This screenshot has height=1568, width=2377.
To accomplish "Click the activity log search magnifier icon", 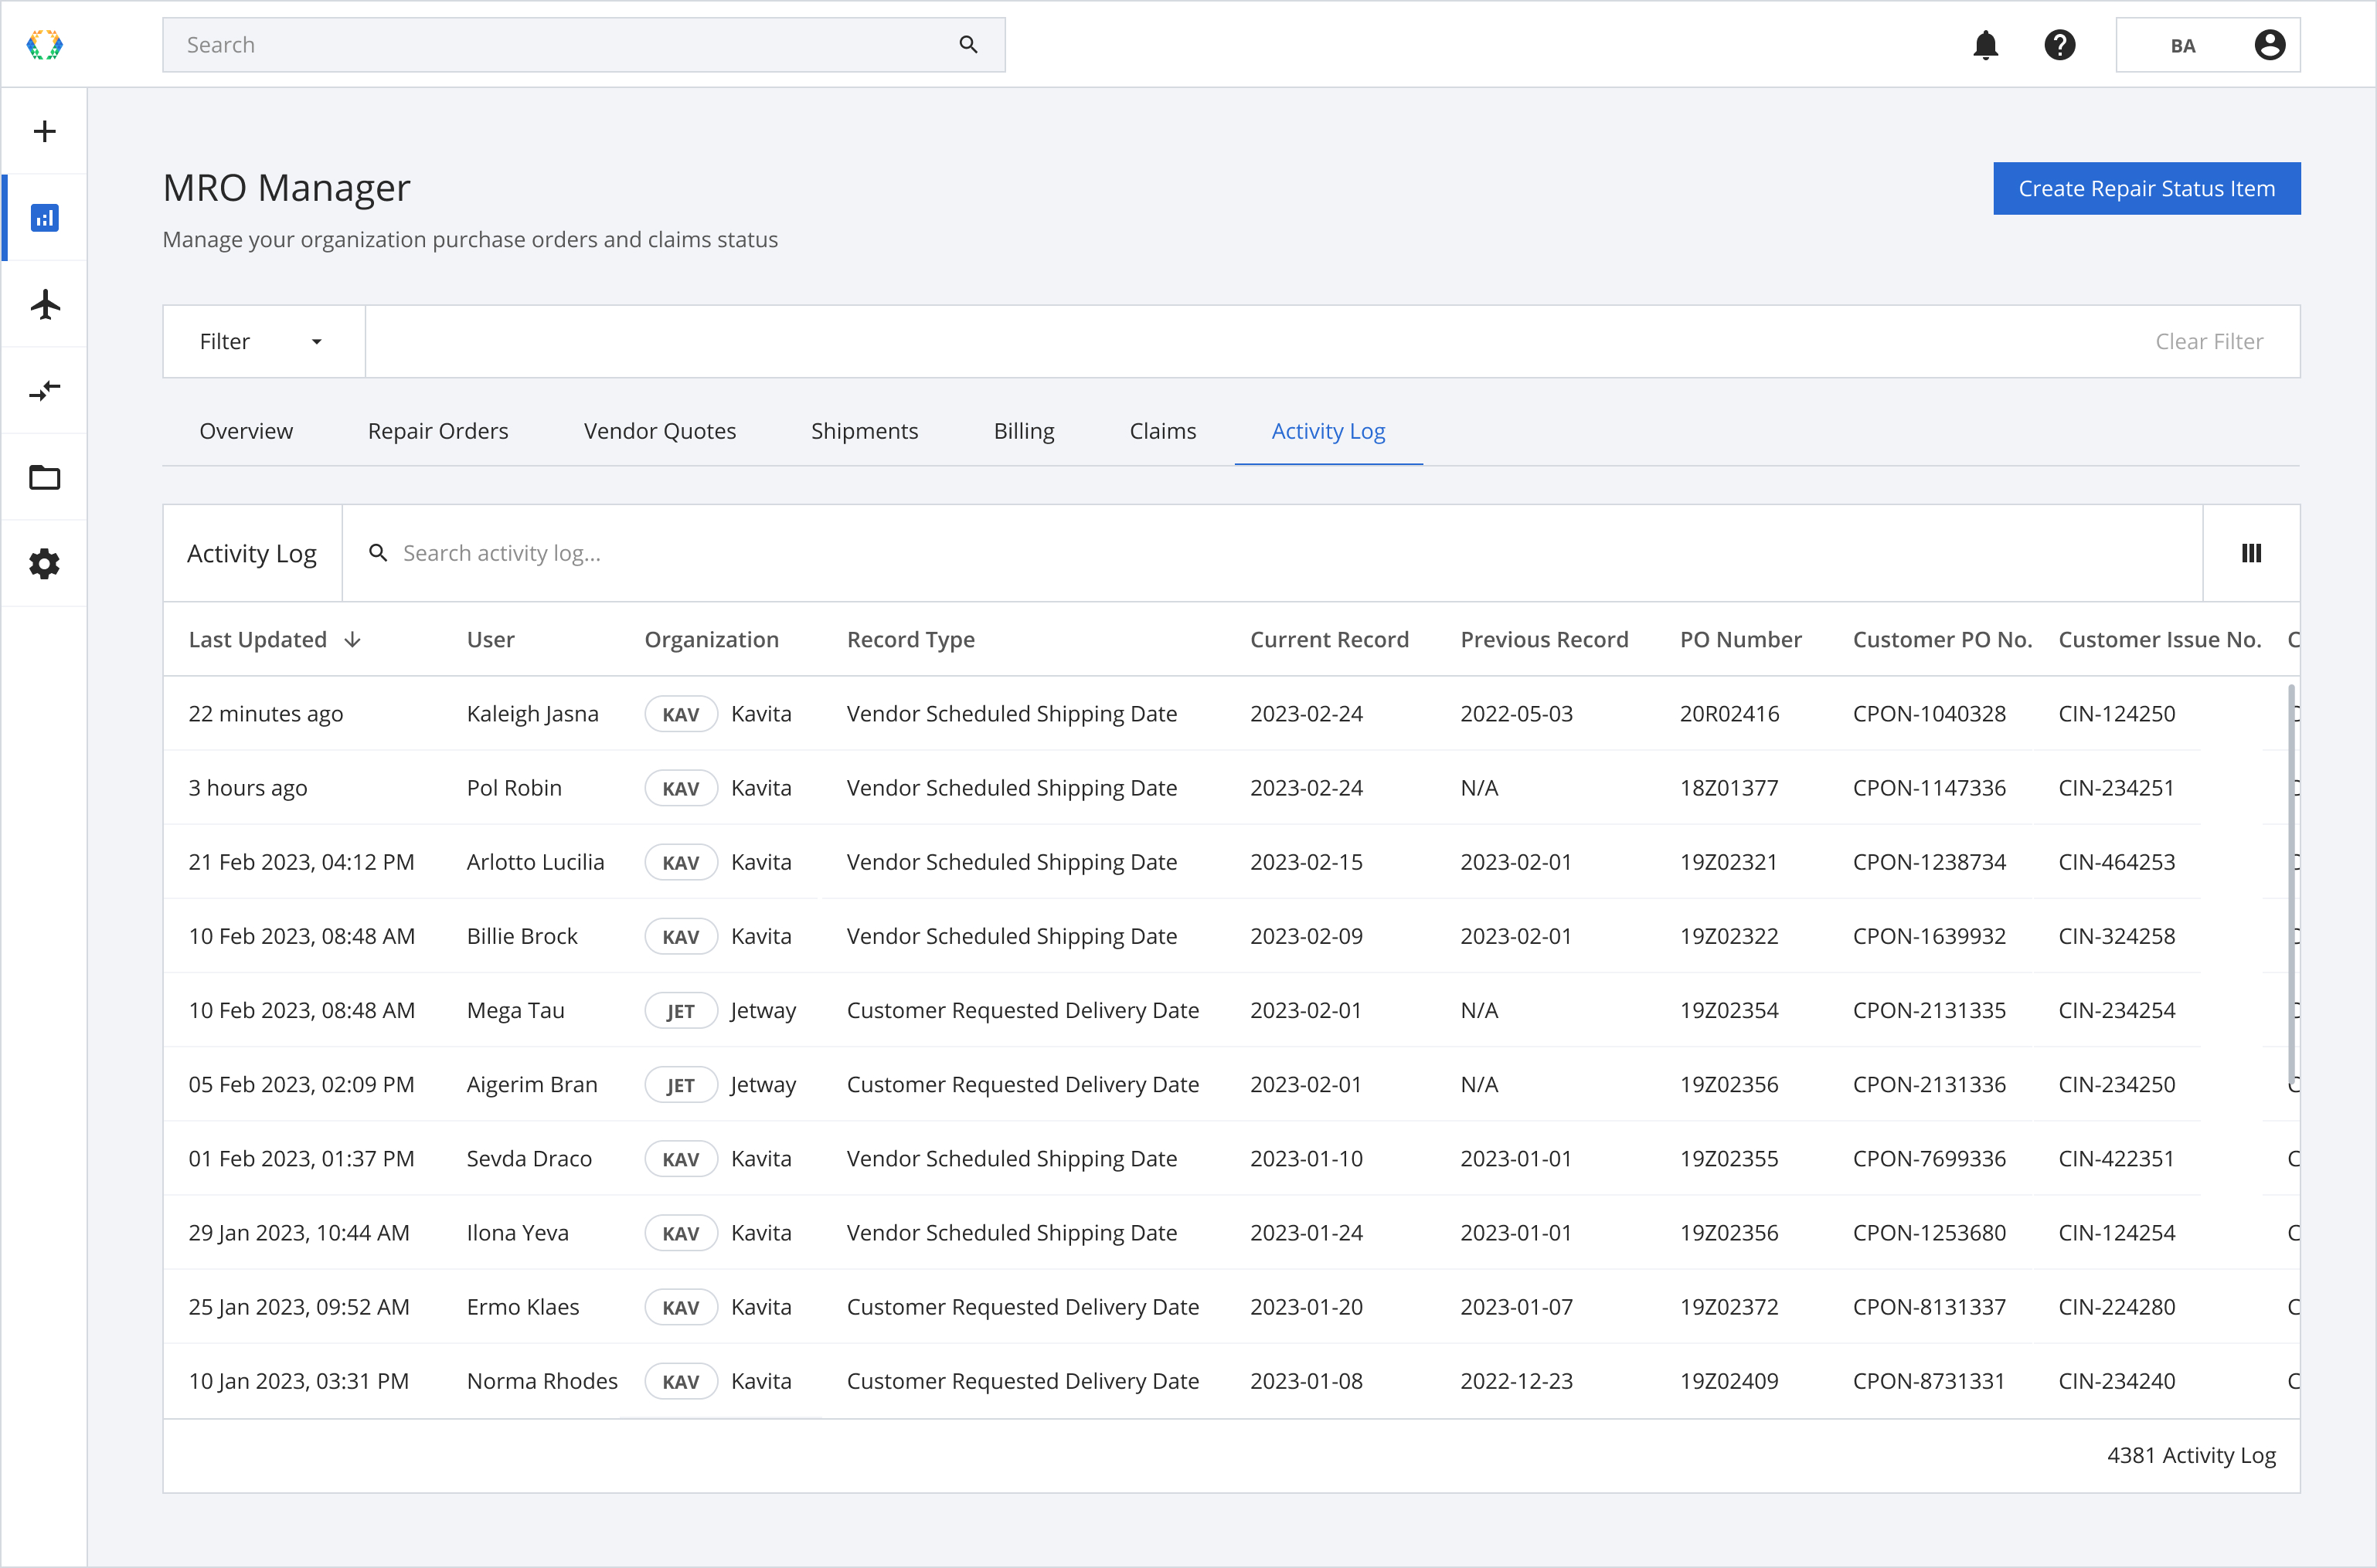I will [378, 553].
